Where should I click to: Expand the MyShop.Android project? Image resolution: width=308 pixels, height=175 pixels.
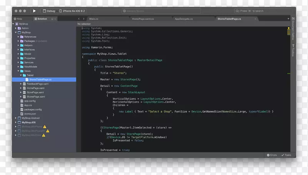(x=16, y=118)
